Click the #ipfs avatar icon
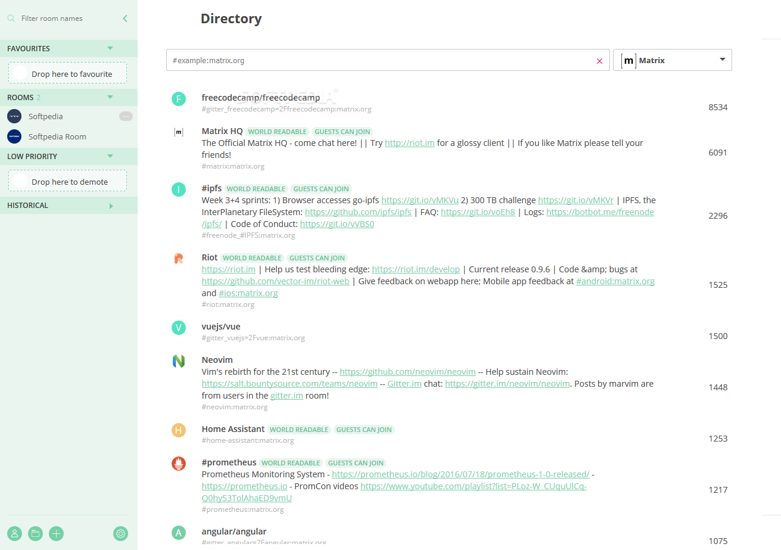Image resolution: width=781 pixels, height=550 pixels. [x=179, y=189]
